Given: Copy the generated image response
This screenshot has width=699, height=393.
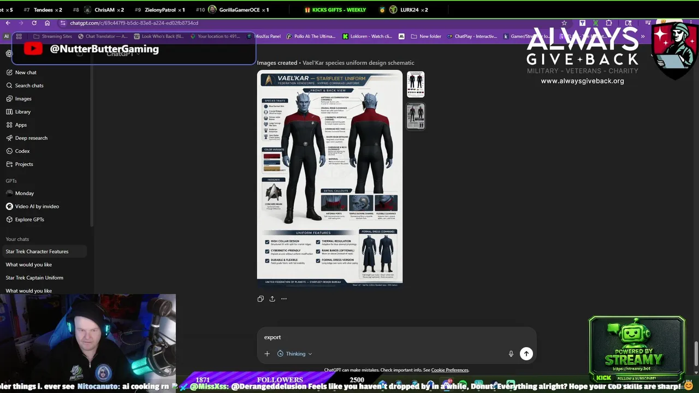Looking at the screenshot, I should click(260, 299).
